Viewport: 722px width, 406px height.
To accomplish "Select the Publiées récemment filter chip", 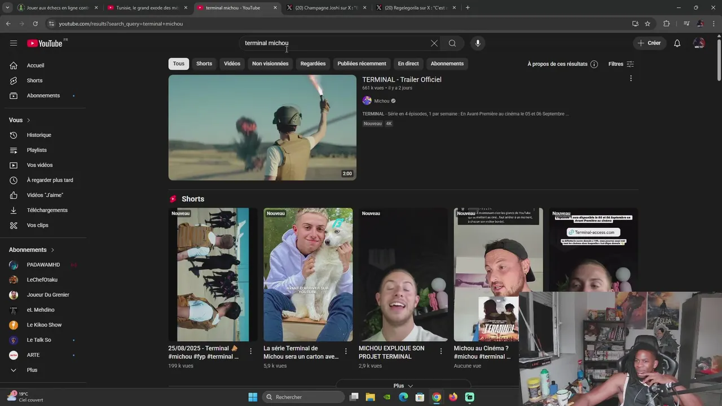I will (362, 64).
